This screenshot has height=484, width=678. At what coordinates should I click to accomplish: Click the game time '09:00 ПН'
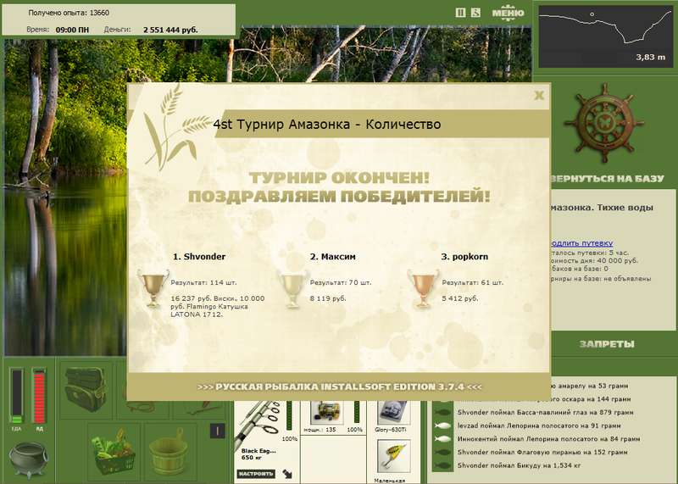(x=72, y=30)
